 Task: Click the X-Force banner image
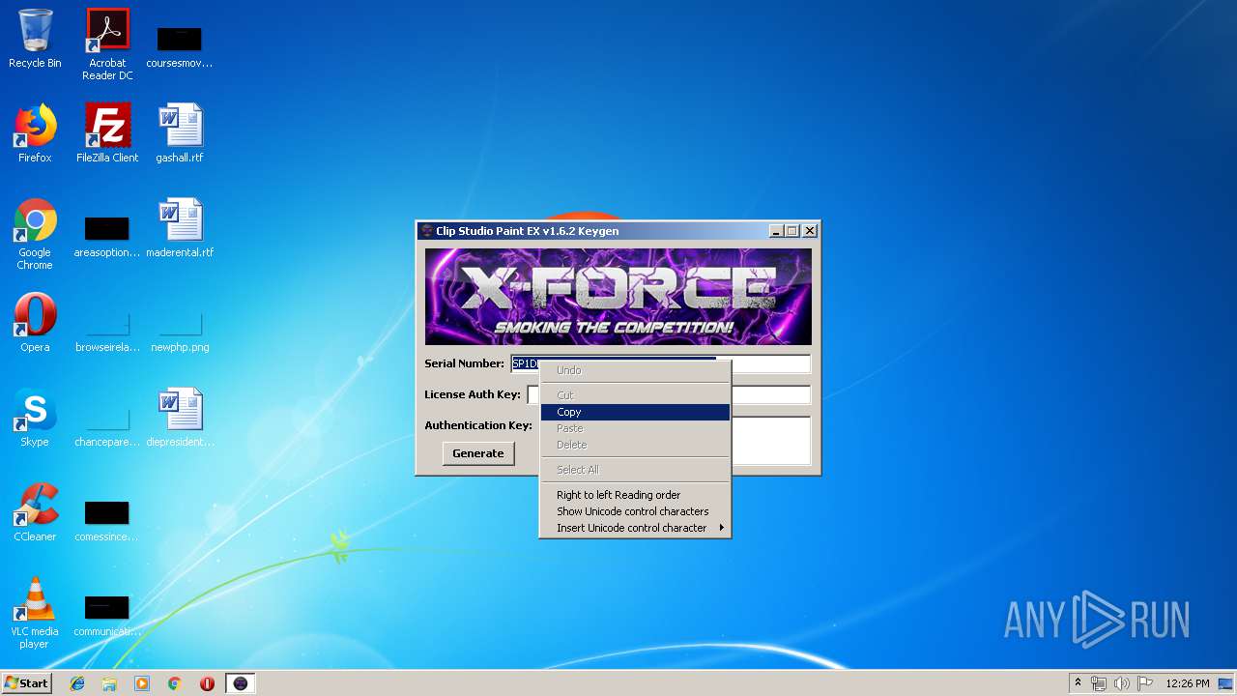618,297
